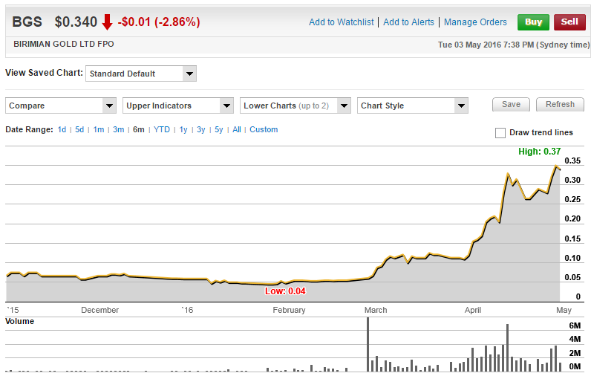Select the YTD date range
Screen dimensions: 591x376
tap(162, 129)
